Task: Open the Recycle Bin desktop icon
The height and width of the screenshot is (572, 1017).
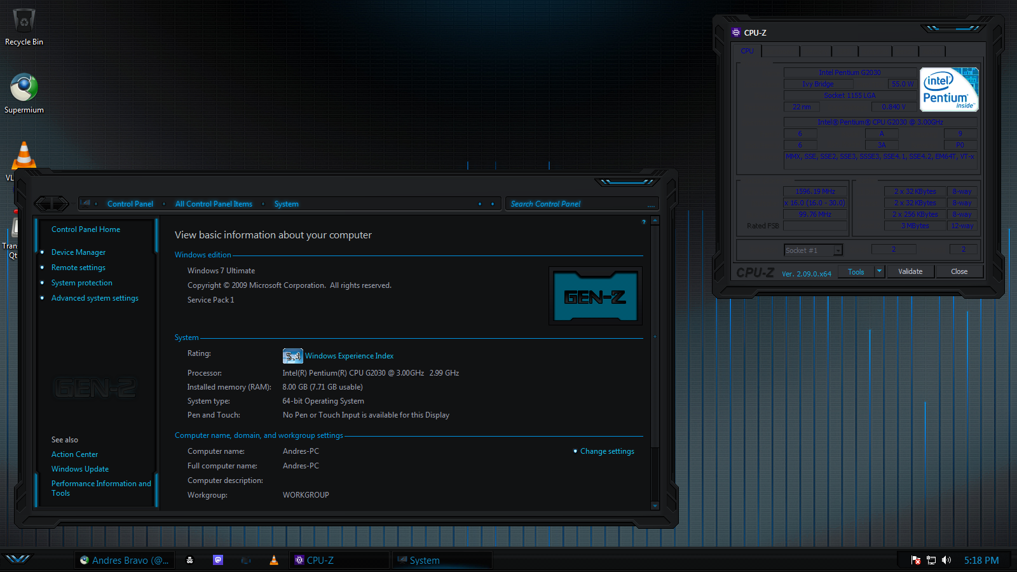Action: coord(24,27)
